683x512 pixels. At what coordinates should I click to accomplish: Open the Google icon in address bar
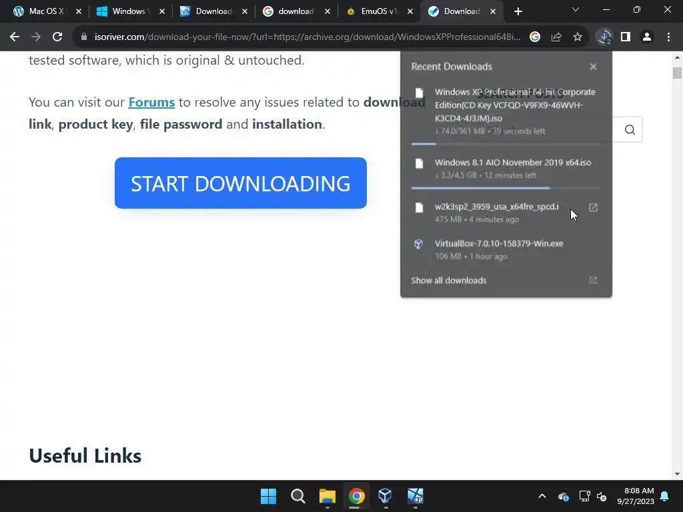click(535, 37)
